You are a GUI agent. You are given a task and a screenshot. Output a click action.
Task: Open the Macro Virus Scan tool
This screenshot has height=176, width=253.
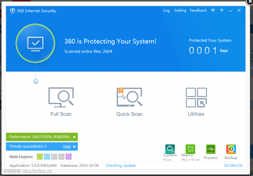190,149
